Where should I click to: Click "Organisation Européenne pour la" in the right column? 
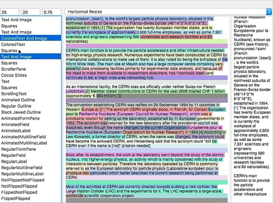(x=251, y=28)
